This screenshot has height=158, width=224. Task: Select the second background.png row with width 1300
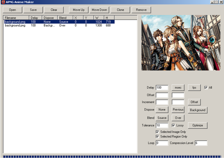[x=59, y=26]
